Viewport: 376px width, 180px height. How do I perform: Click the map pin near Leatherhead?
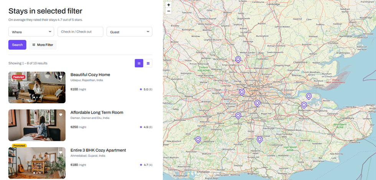click(x=238, y=116)
